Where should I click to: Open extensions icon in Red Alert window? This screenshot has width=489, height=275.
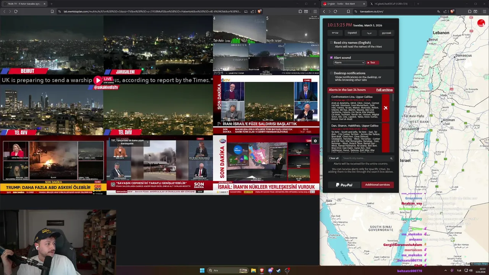pos(469,11)
